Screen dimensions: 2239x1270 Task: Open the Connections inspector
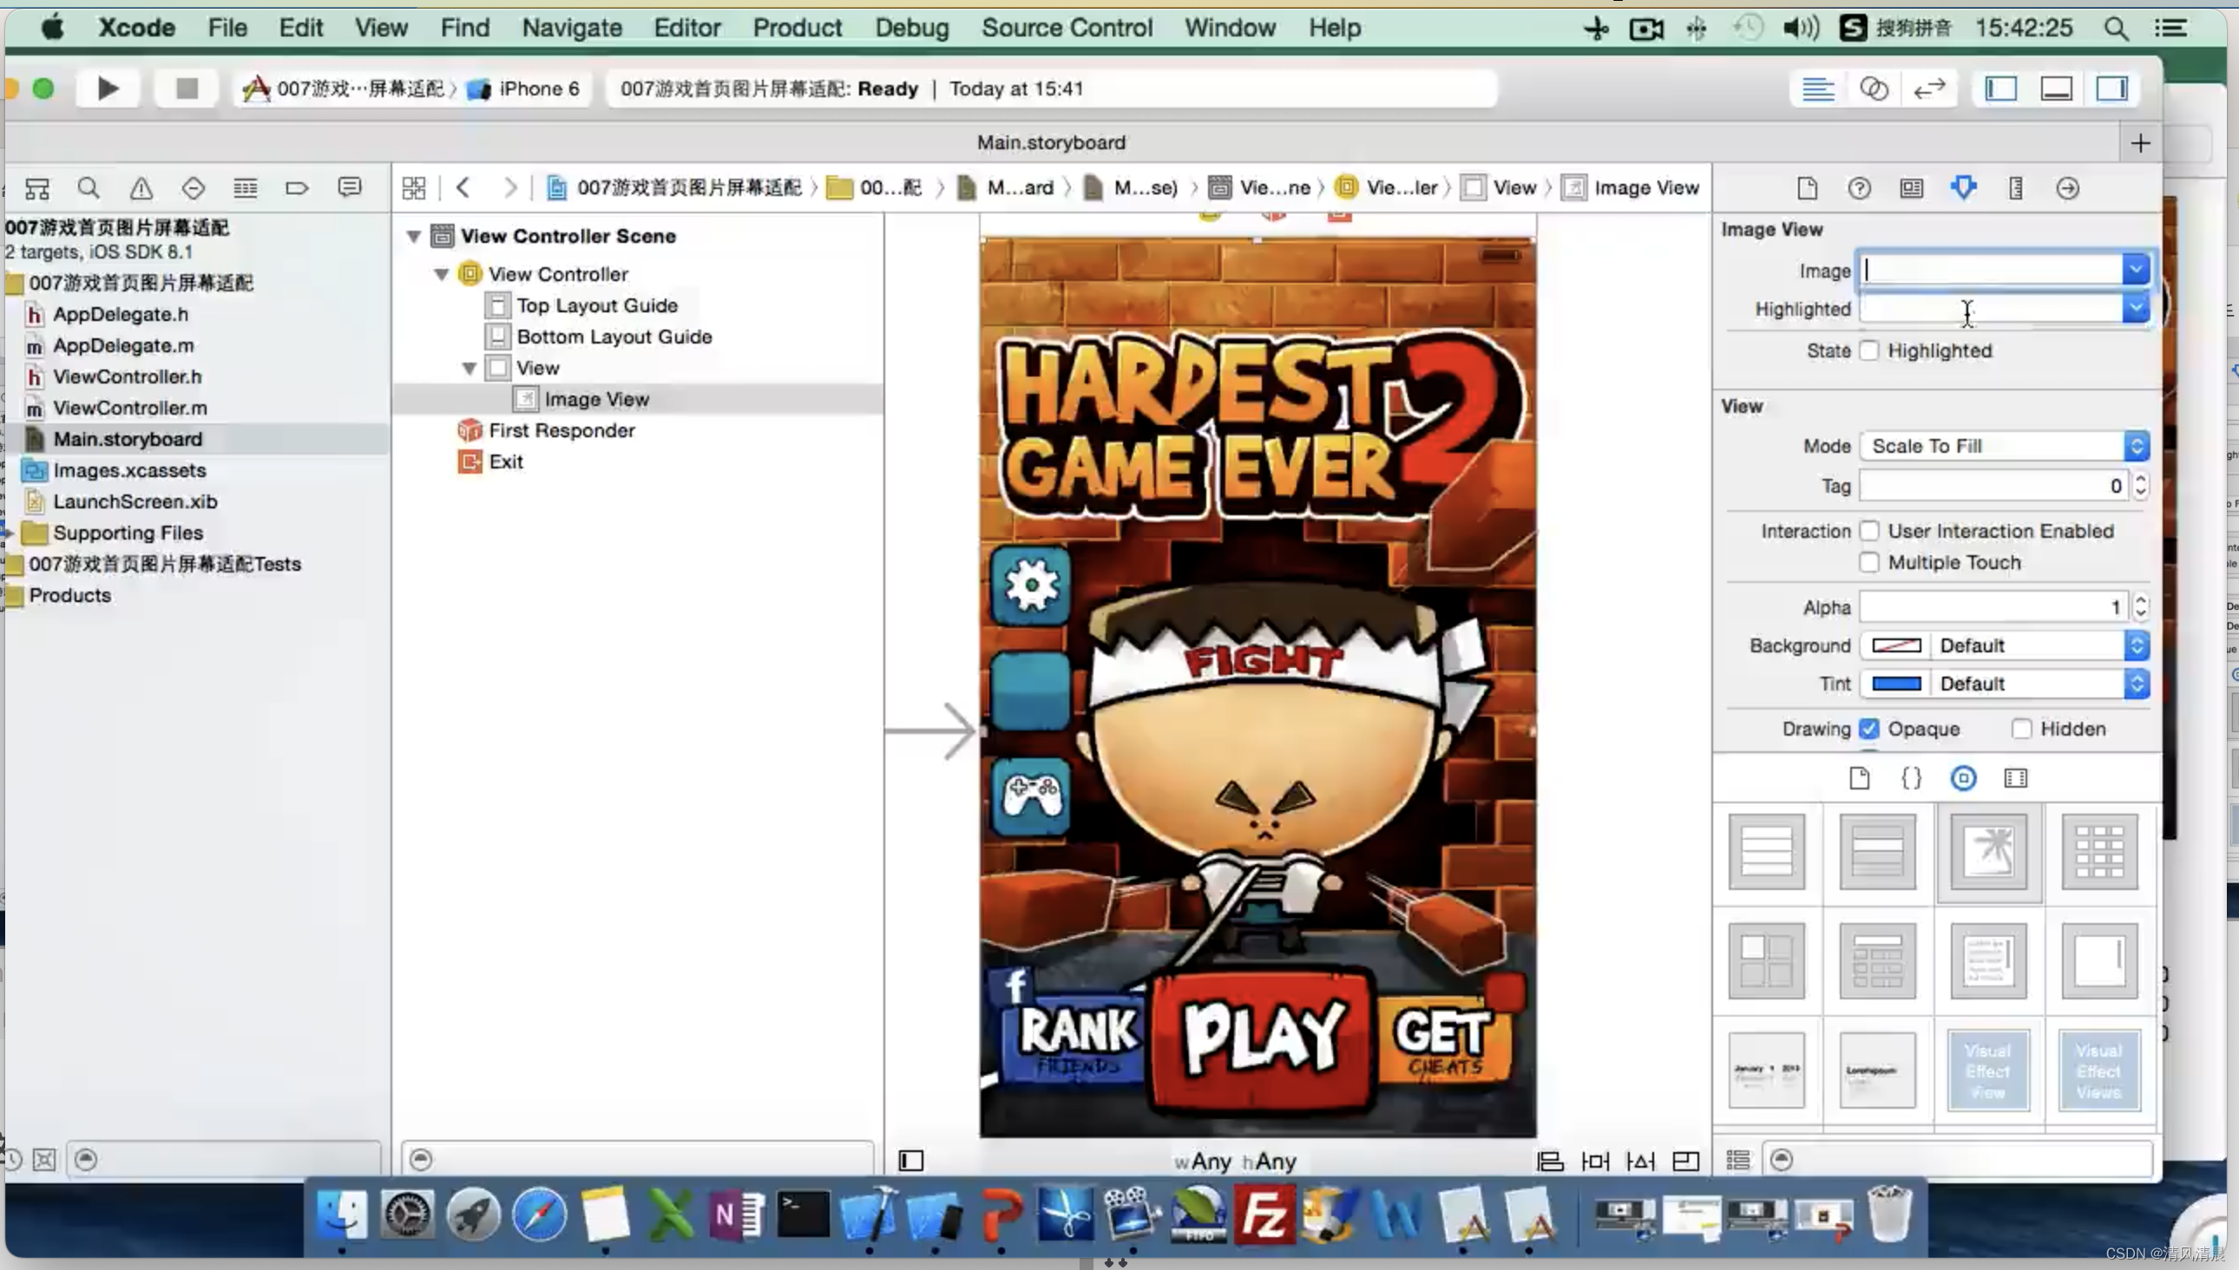tap(2068, 188)
